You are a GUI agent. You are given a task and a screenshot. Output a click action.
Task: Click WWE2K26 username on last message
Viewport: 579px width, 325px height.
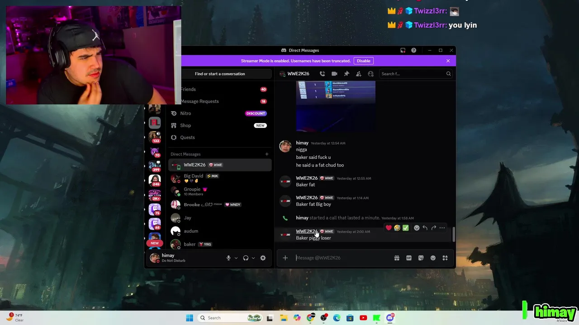pyautogui.click(x=307, y=232)
